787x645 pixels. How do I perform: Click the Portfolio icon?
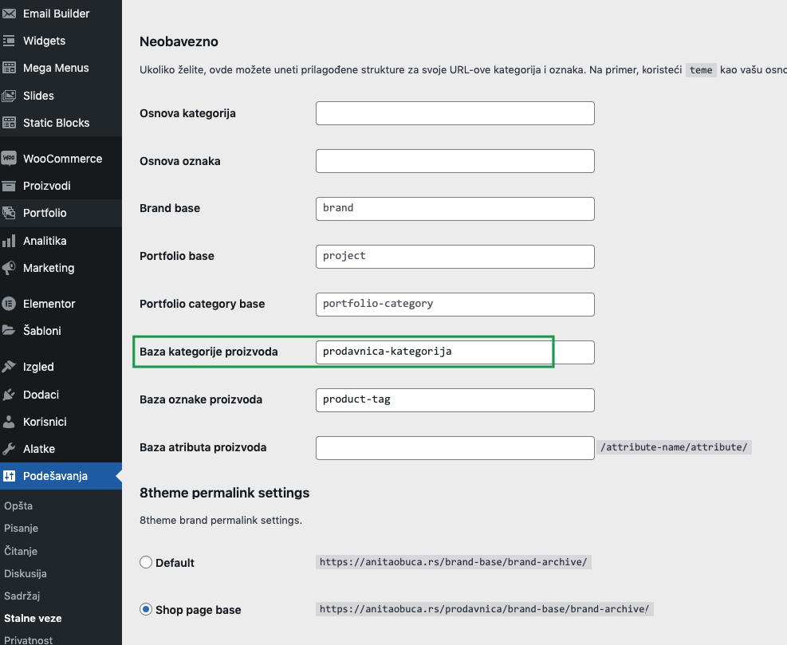tap(9, 213)
